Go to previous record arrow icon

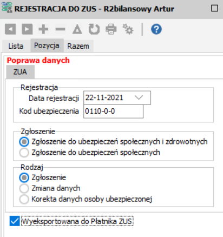click(10, 29)
